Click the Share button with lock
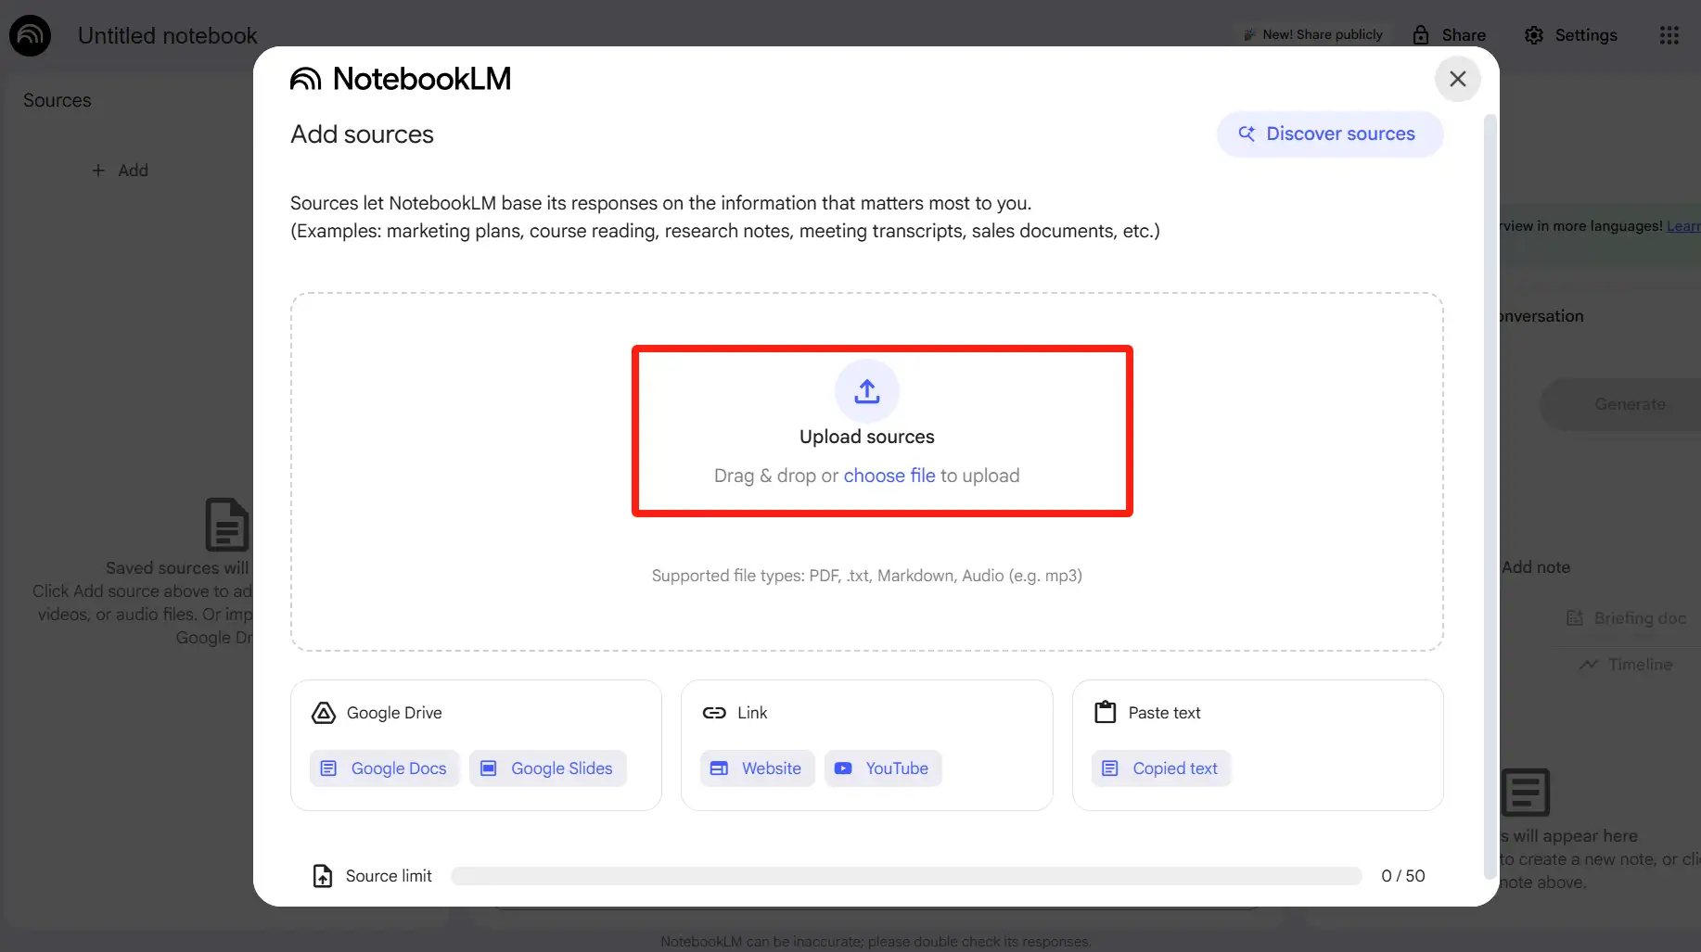This screenshot has height=952, width=1701. click(x=1449, y=35)
